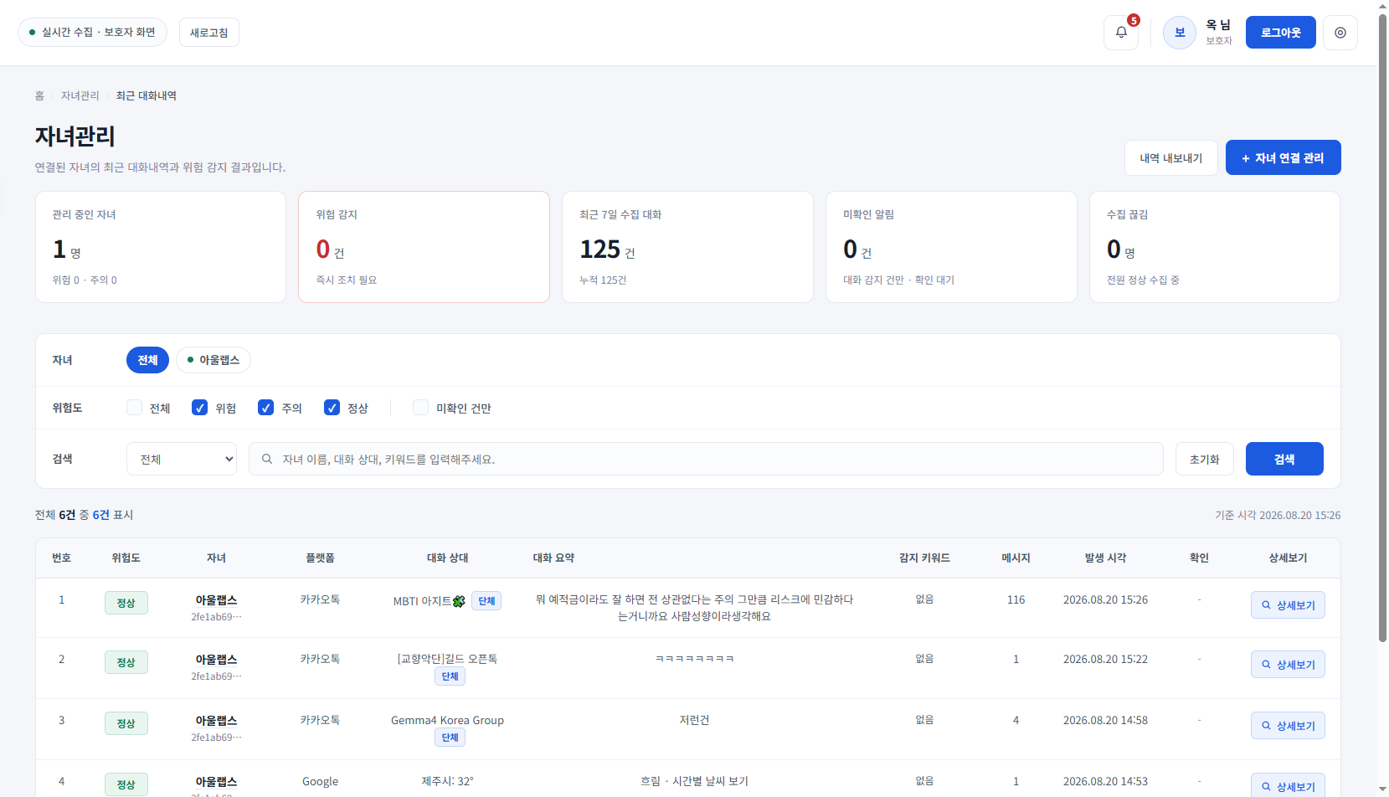Click the 최근 7일 수집 대화 card
1389x797 pixels.
pos(687,247)
